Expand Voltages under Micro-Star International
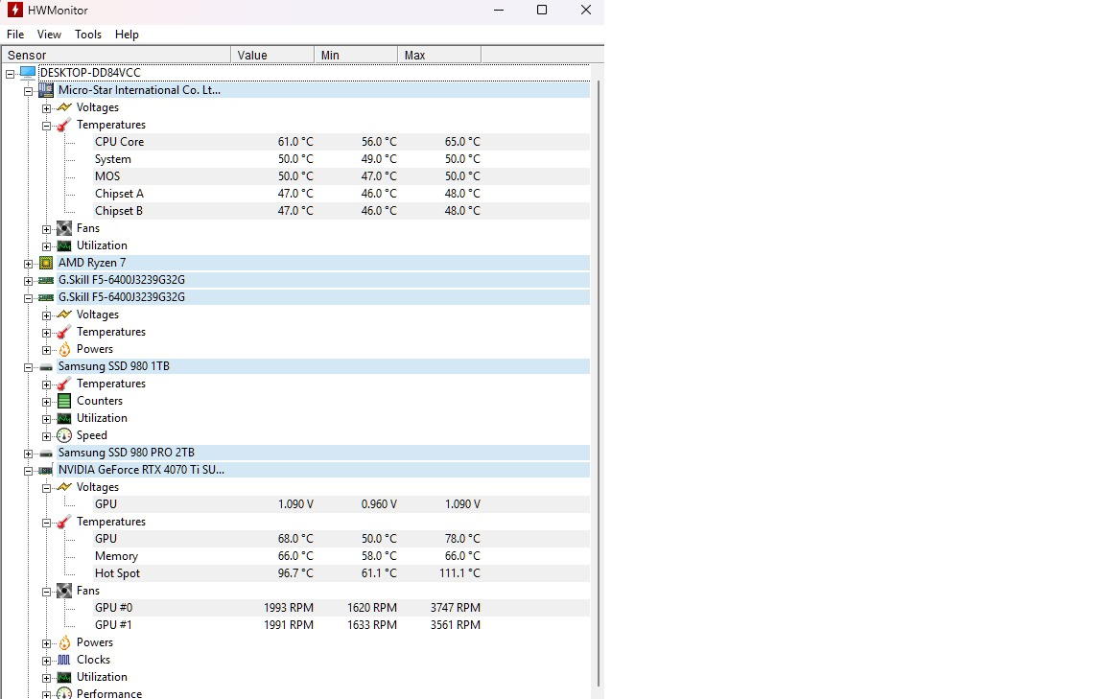This screenshot has width=1105, height=699. coord(46,107)
